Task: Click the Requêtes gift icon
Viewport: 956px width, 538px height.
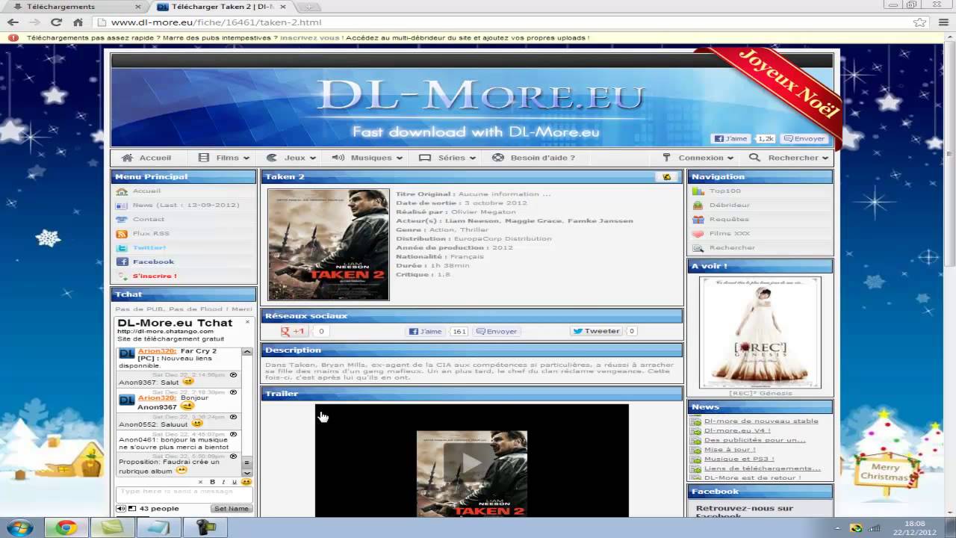Action: (698, 220)
